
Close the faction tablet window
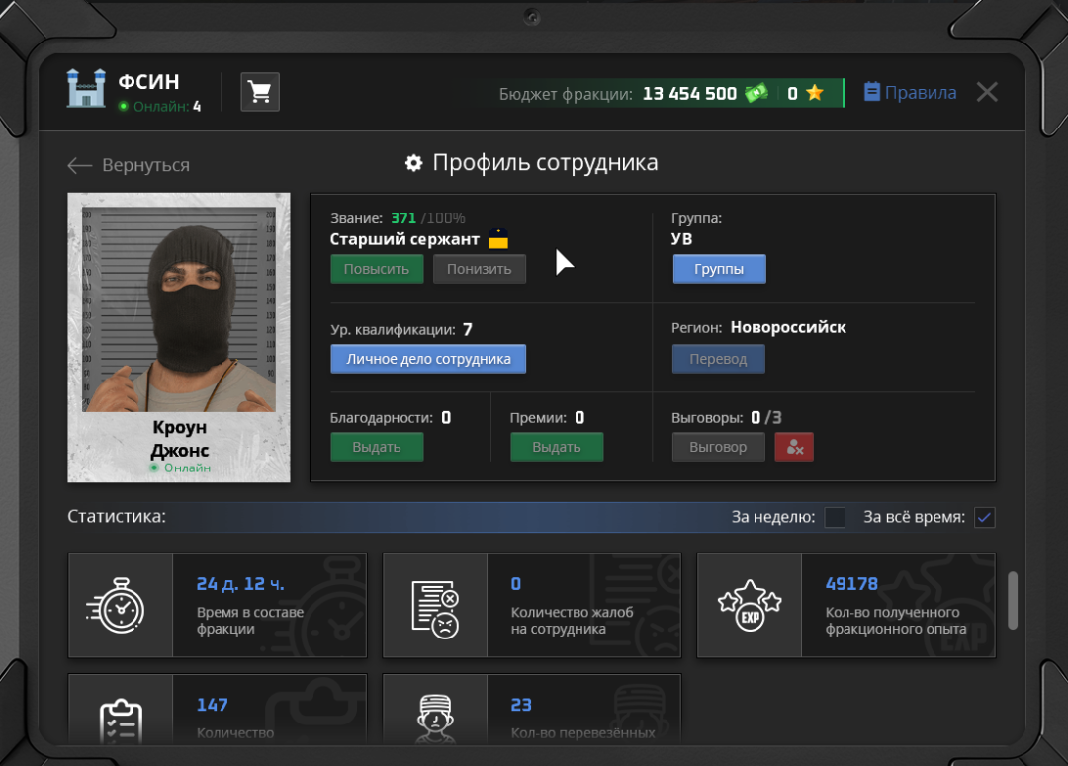click(x=986, y=92)
